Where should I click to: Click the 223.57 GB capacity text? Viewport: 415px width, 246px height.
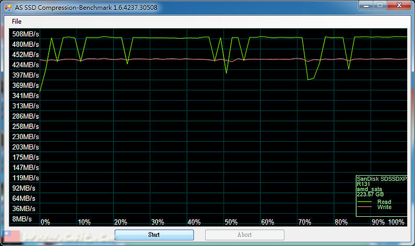[370, 194]
